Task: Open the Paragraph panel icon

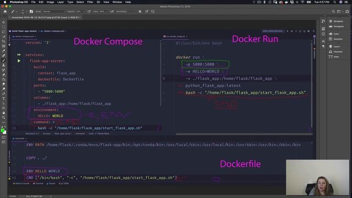Action: click(323, 46)
